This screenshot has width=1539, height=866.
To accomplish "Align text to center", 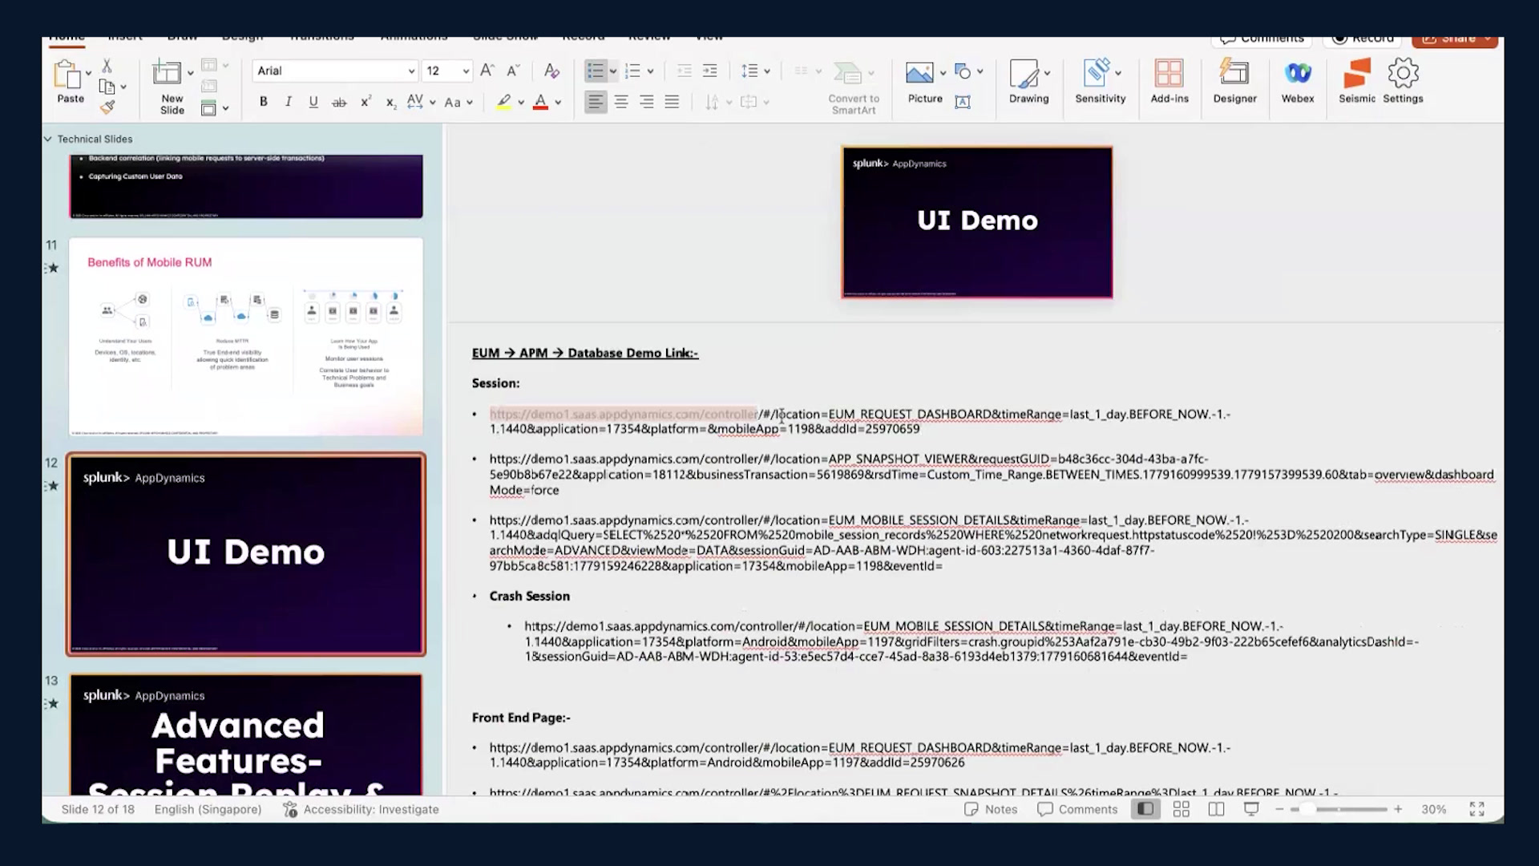I will pos(621,102).
